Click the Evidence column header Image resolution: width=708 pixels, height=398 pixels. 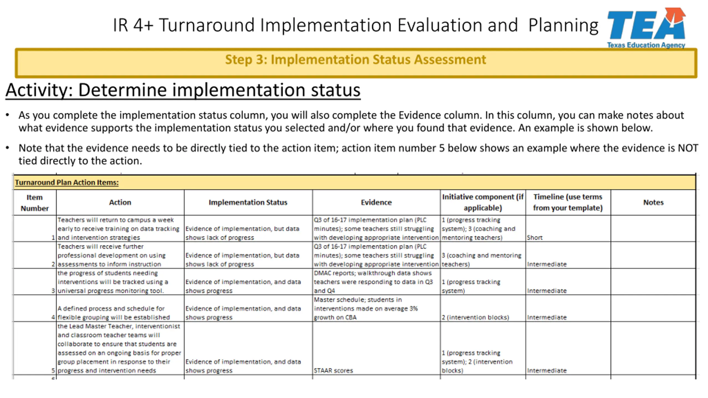[376, 203]
